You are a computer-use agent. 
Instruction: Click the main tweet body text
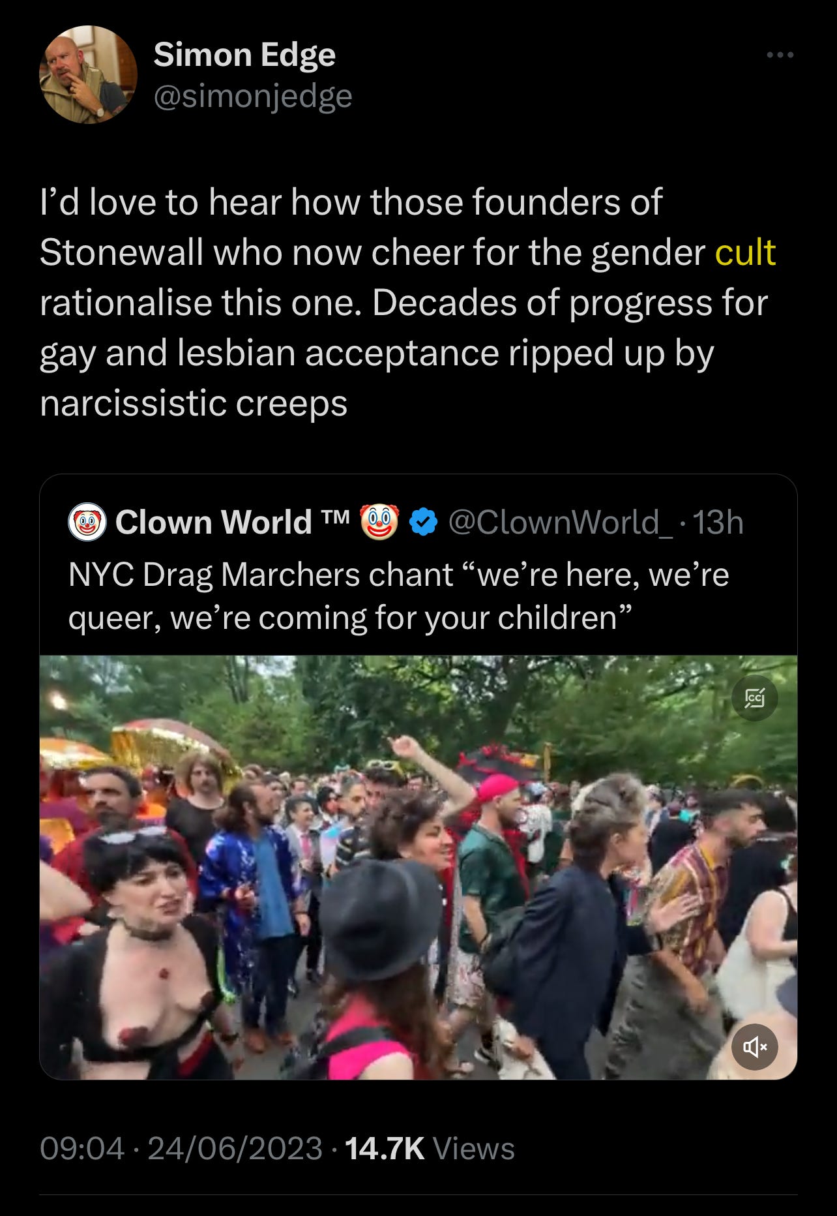407,302
